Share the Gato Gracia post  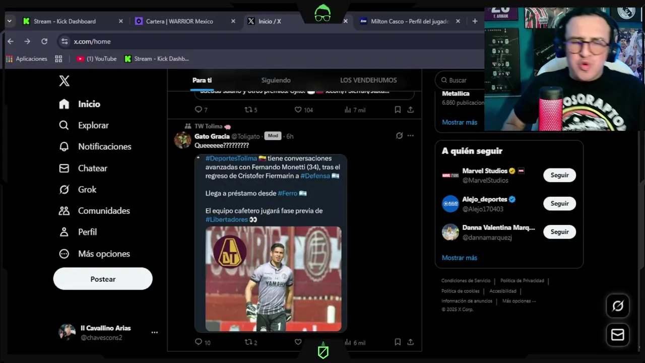coord(410,342)
